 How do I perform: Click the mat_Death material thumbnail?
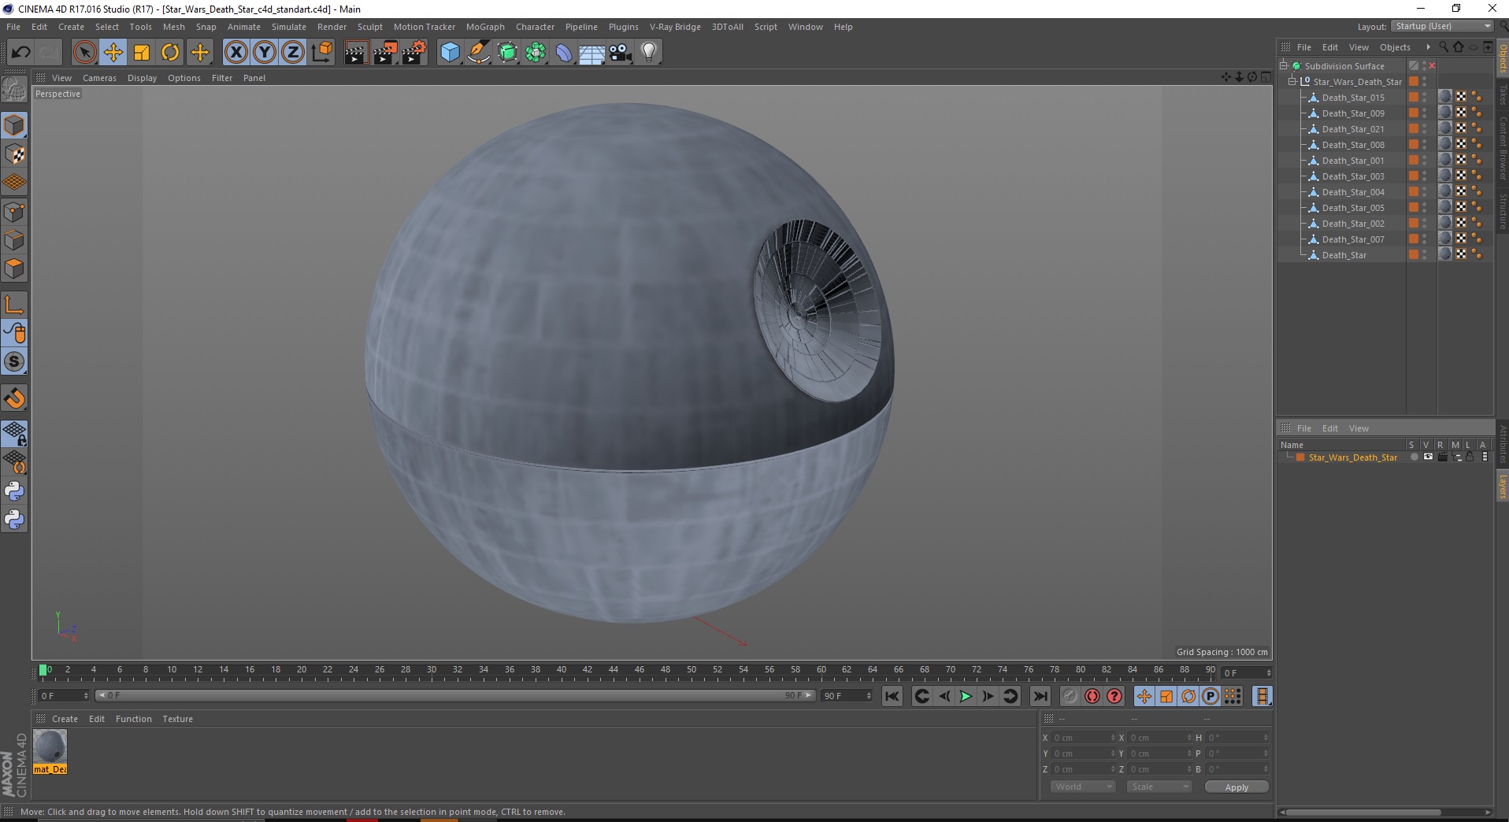tap(50, 746)
